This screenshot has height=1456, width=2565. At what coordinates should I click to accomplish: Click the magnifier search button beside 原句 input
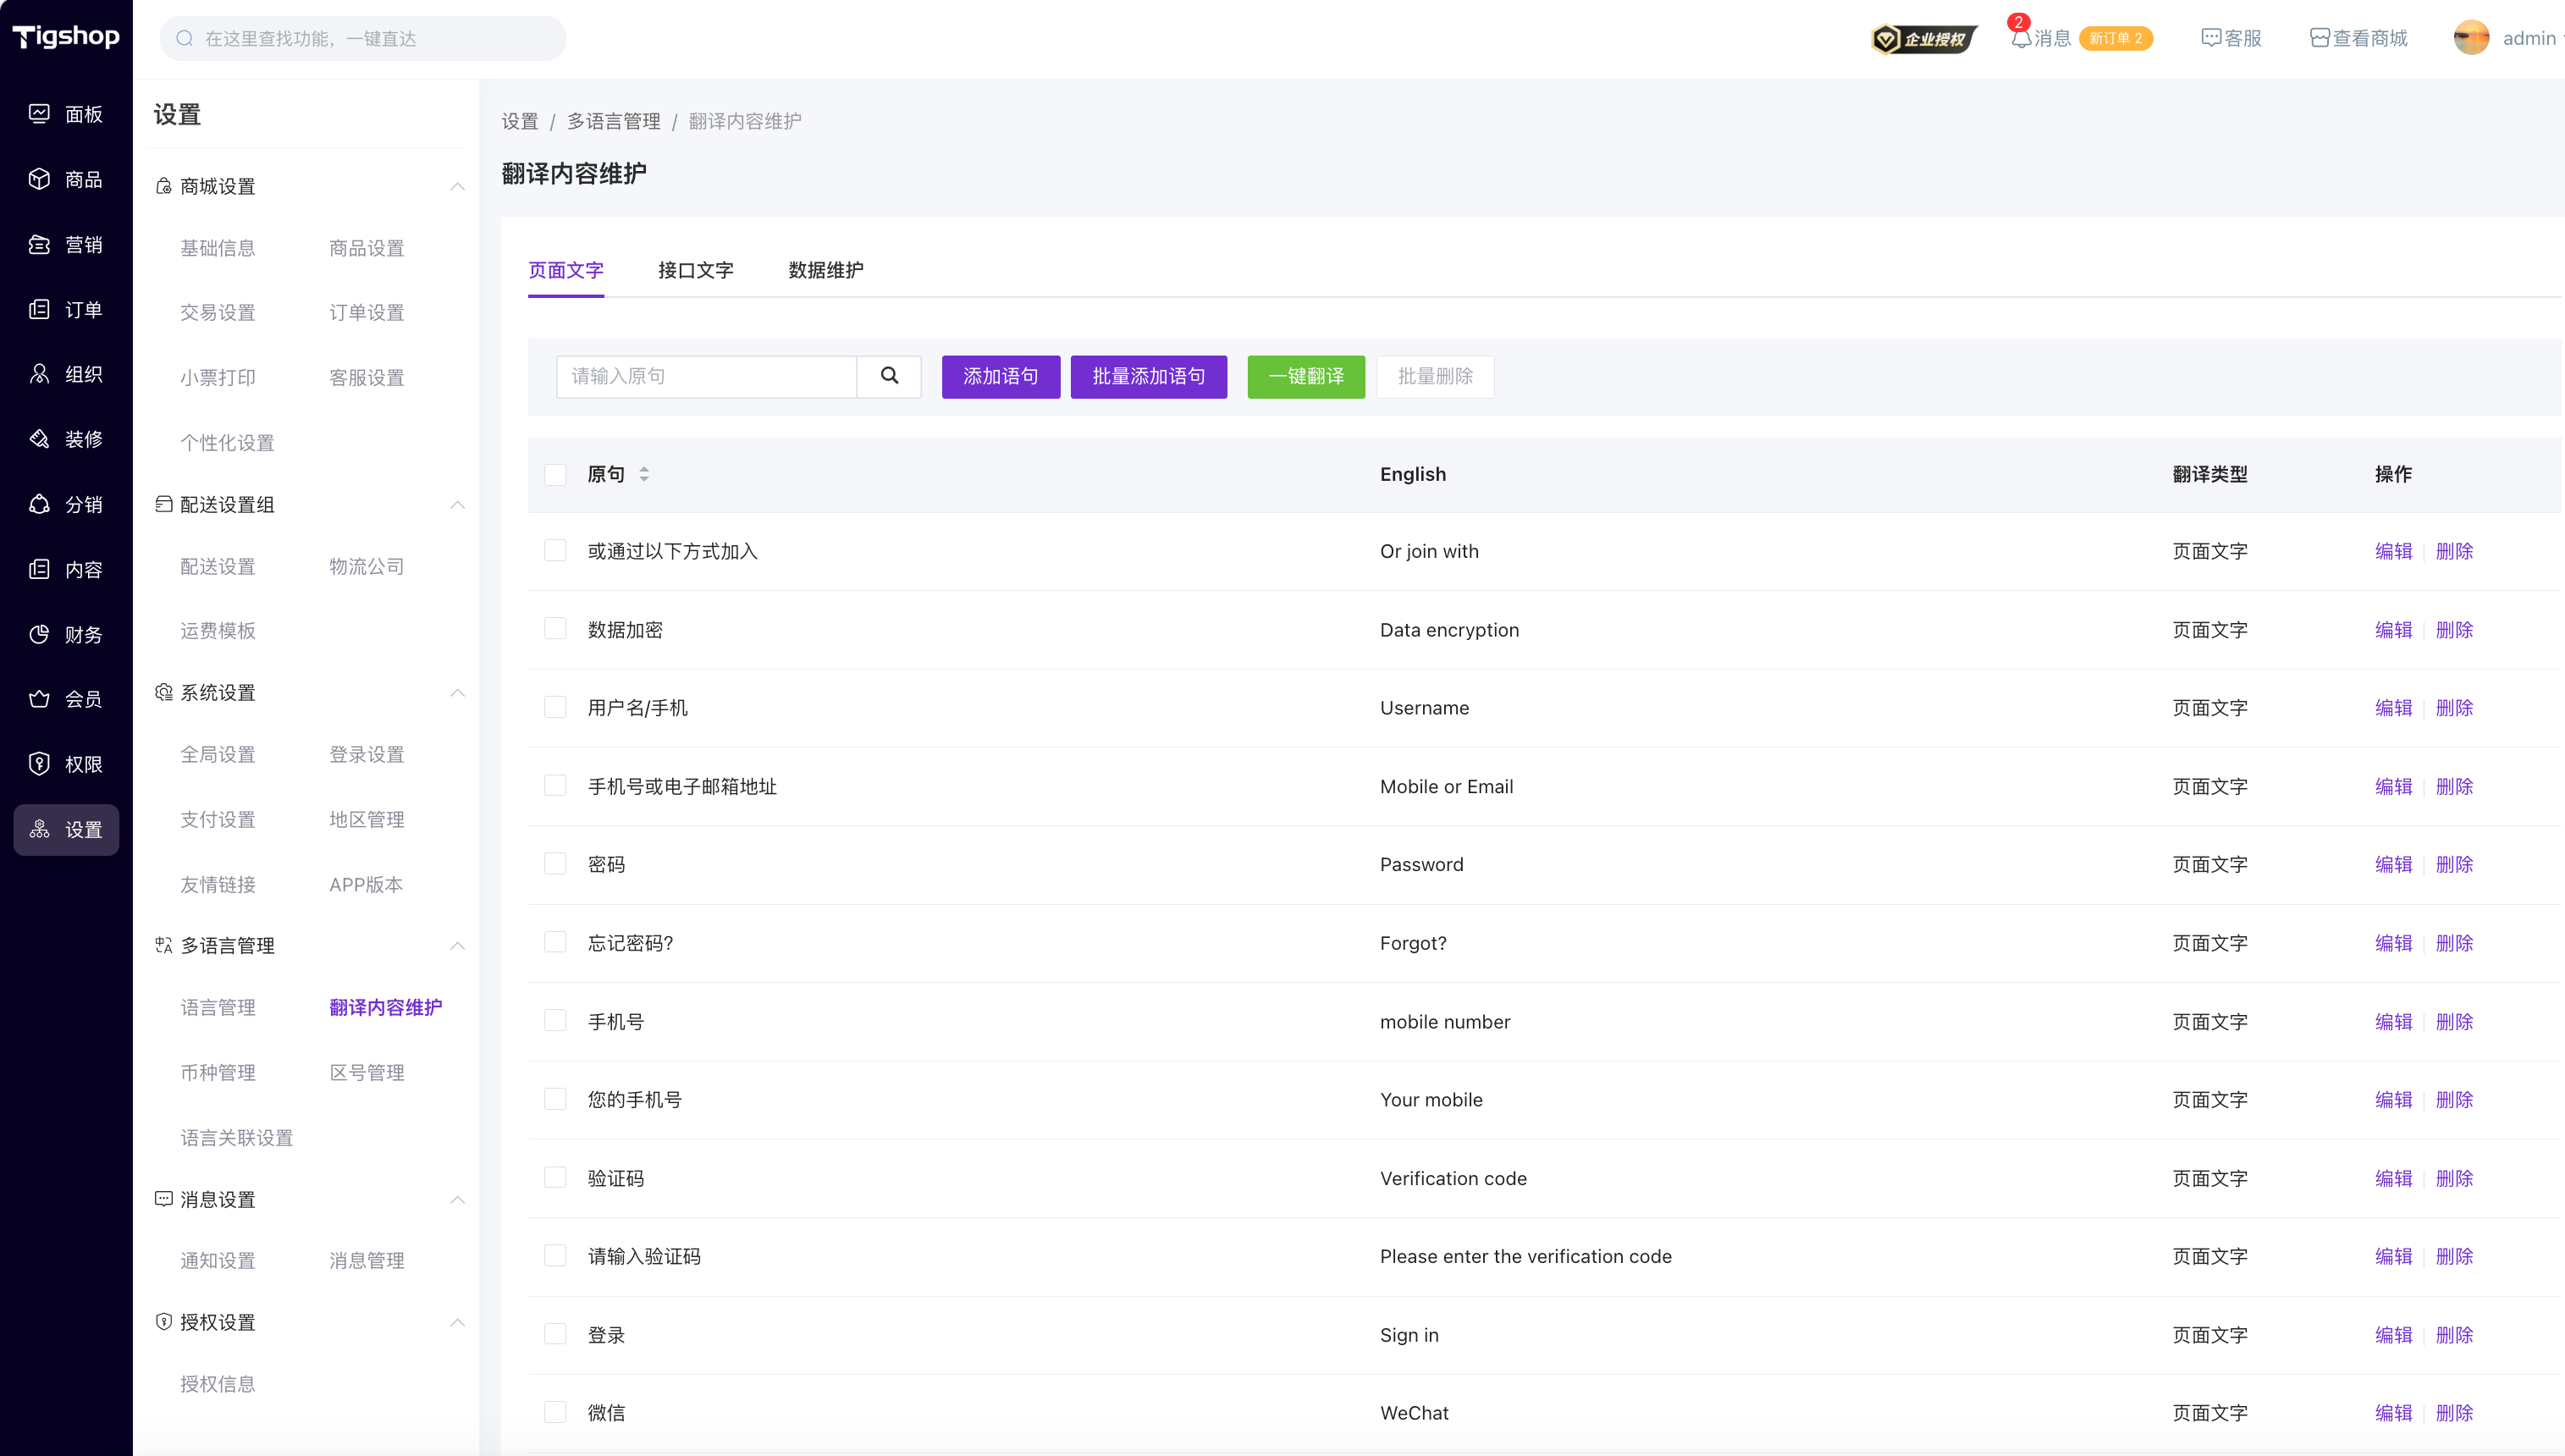[889, 376]
